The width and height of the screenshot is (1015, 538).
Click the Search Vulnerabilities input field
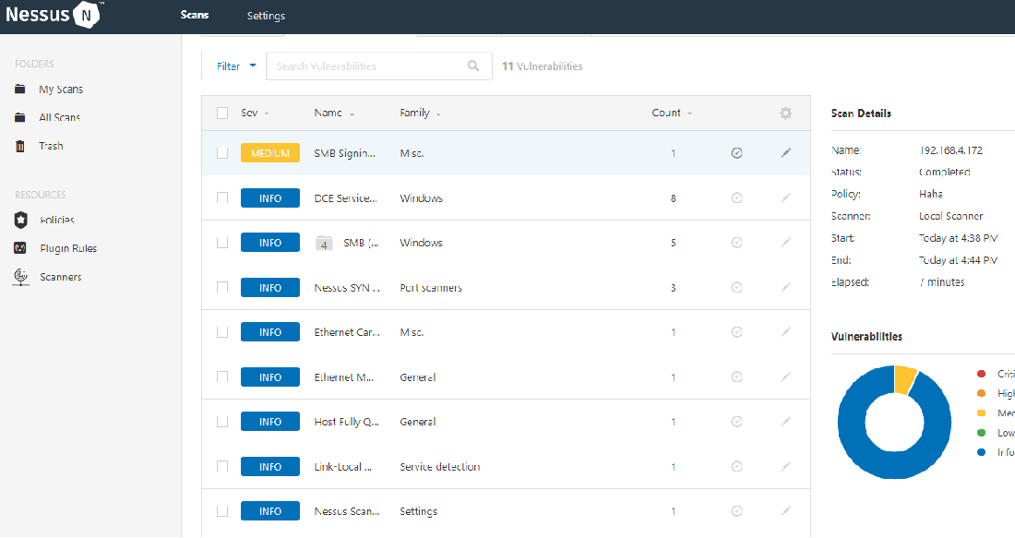tap(378, 66)
